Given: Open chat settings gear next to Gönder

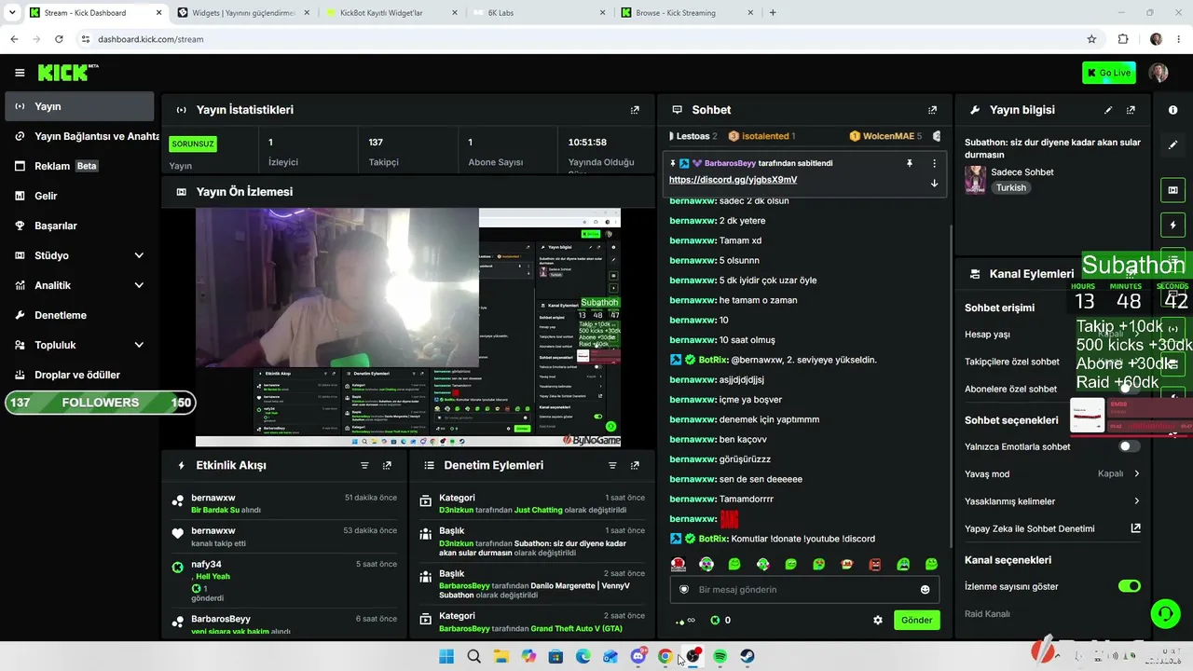Looking at the screenshot, I should 877,620.
